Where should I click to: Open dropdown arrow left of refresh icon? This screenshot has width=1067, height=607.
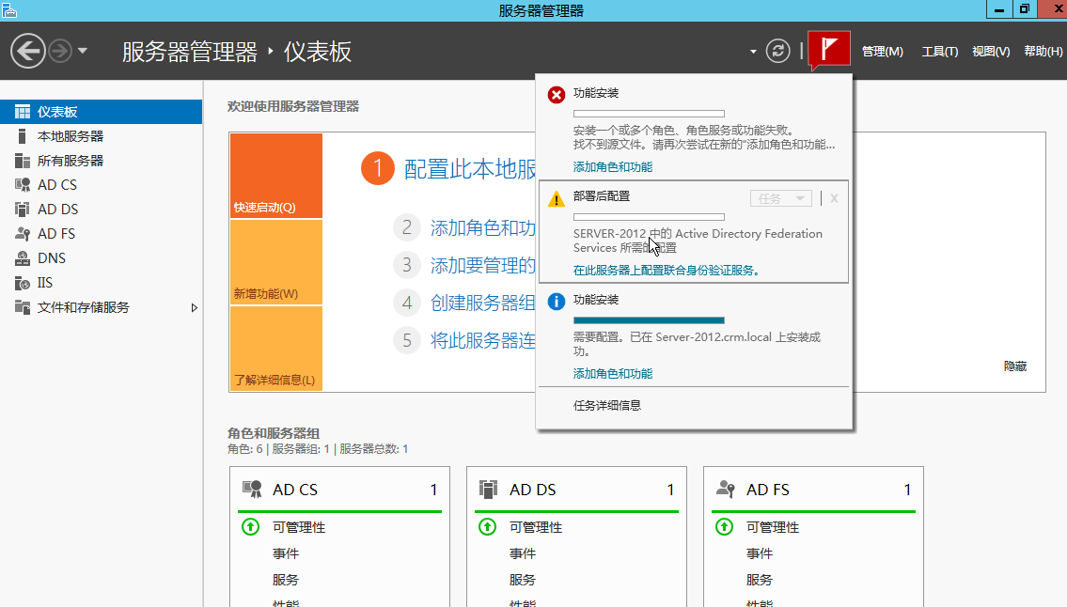point(753,51)
